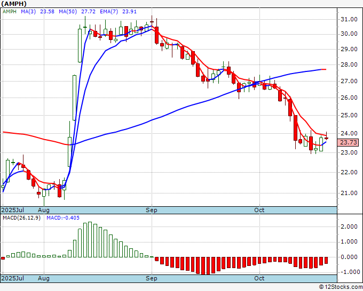Click the EMA(7) legend label

pos(109,12)
